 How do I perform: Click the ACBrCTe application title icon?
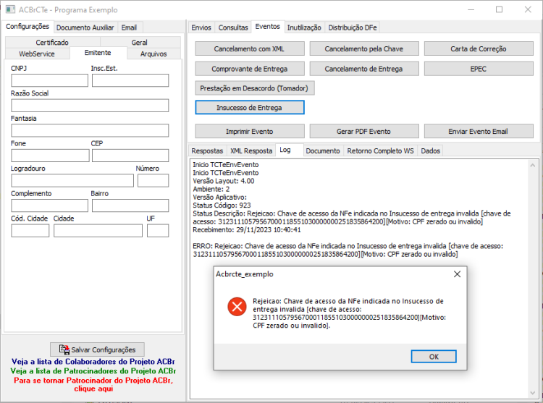coord(10,9)
